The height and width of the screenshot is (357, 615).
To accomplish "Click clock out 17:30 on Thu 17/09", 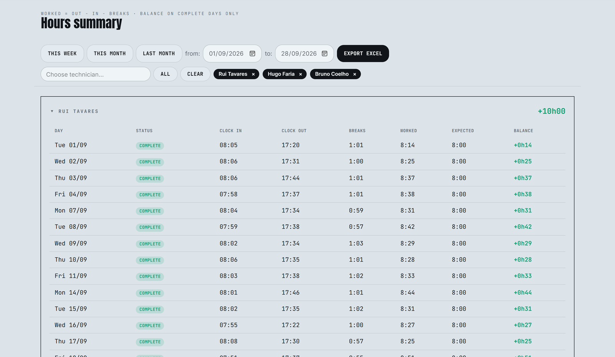I will (x=291, y=341).
